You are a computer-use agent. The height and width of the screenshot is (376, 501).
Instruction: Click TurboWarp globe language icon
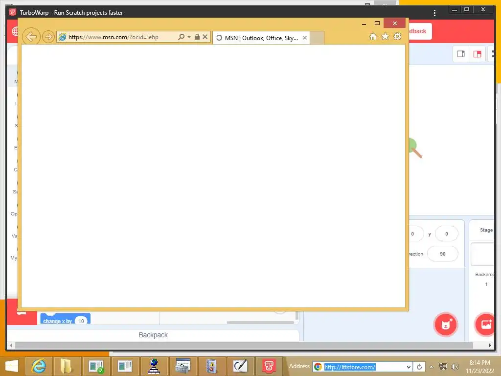[x=15, y=31]
